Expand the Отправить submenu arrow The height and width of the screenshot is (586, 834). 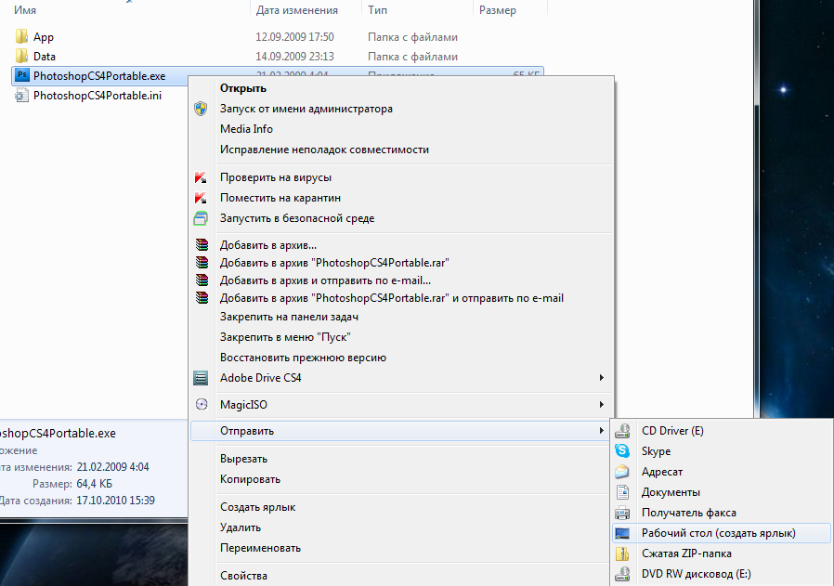pyautogui.click(x=602, y=430)
